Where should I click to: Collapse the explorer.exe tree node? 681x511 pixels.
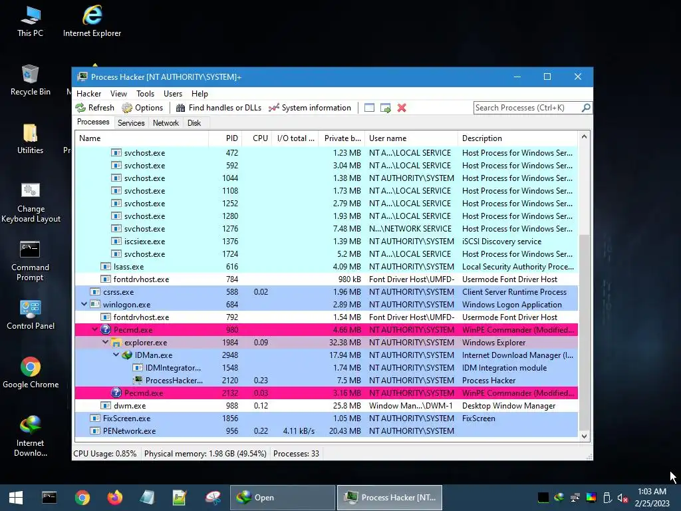click(105, 342)
